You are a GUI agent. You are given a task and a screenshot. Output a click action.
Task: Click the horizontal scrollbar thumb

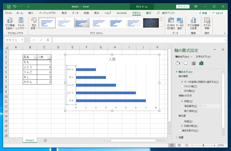click(x=133, y=141)
